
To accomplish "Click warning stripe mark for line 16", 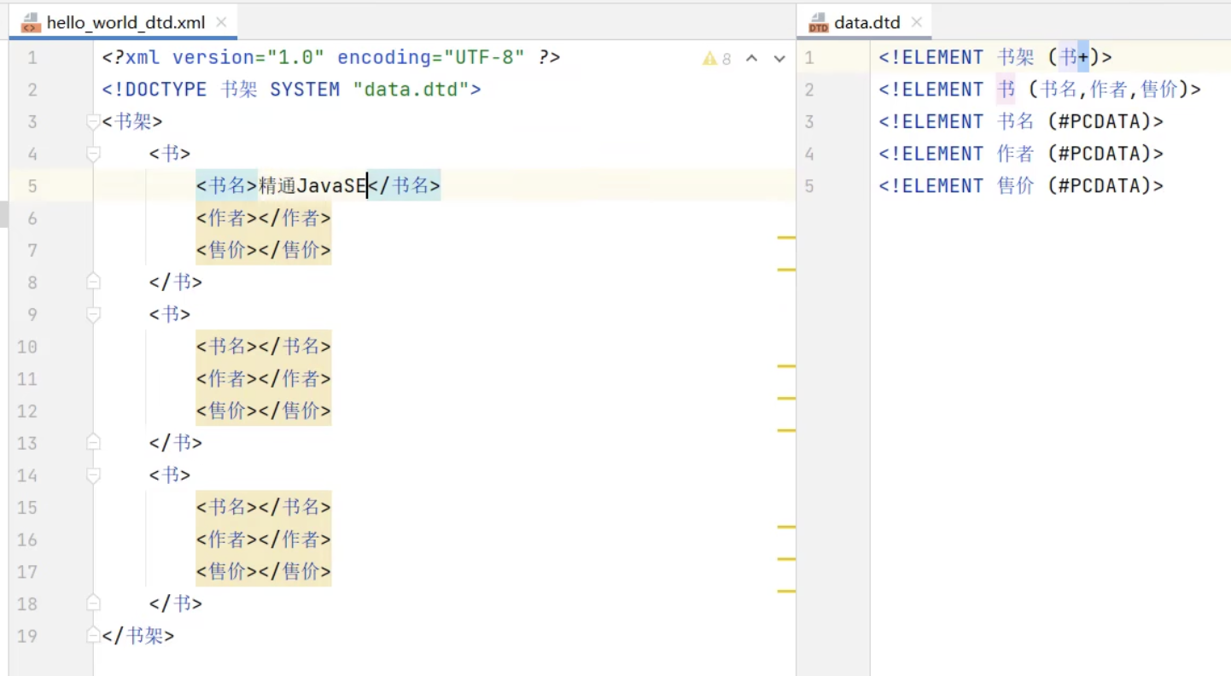I will point(786,559).
